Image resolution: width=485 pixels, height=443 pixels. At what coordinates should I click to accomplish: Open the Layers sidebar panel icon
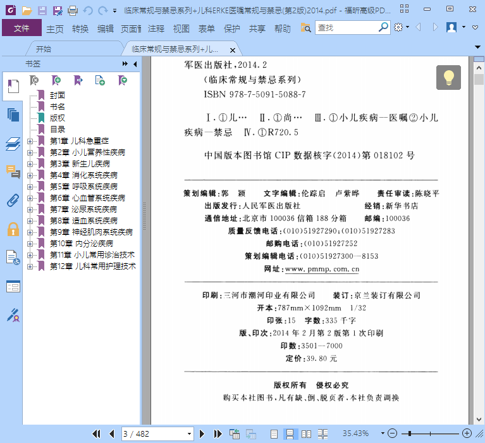[13, 144]
